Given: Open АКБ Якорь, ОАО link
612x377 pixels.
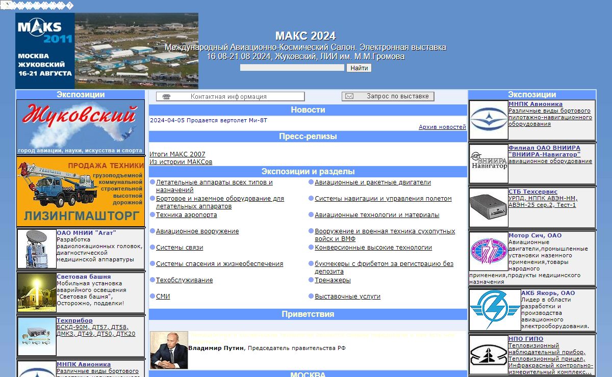Looking at the screenshot, I should click(x=548, y=293).
